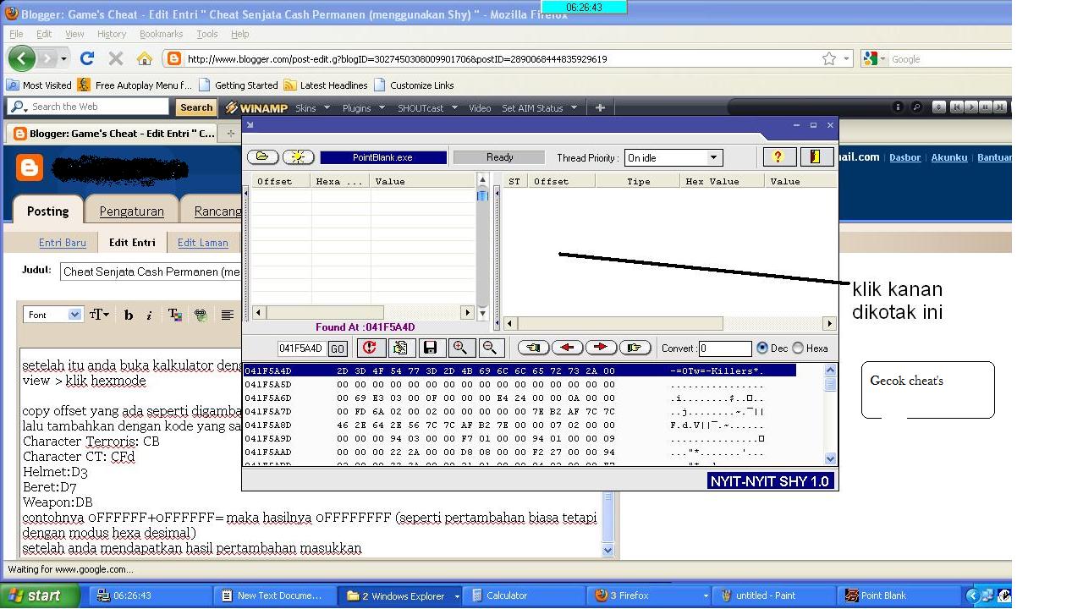Insert a link in Blogger editor
The height and width of the screenshot is (609, 1083).
pyautogui.click(x=201, y=315)
